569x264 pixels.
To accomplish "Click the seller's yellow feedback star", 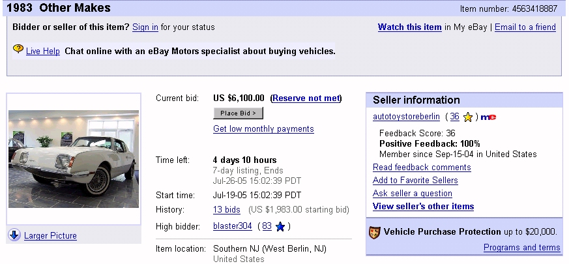I will click(468, 117).
